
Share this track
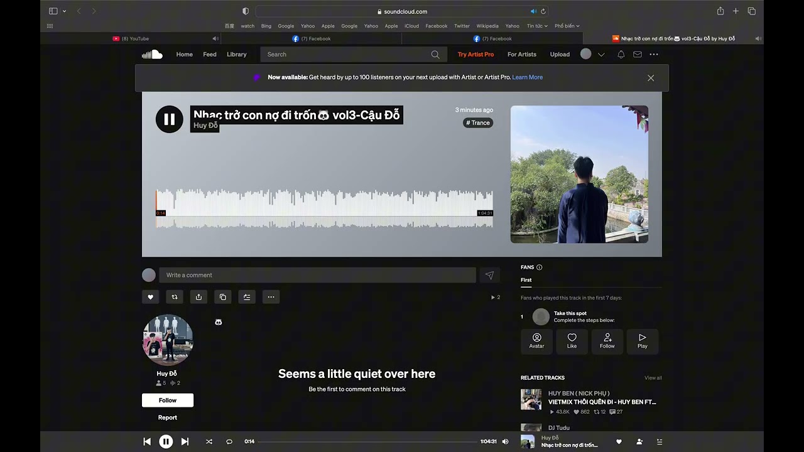[x=198, y=297]
